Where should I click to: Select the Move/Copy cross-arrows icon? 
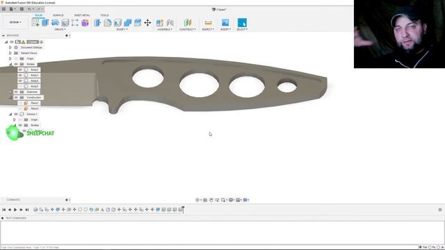147,23
